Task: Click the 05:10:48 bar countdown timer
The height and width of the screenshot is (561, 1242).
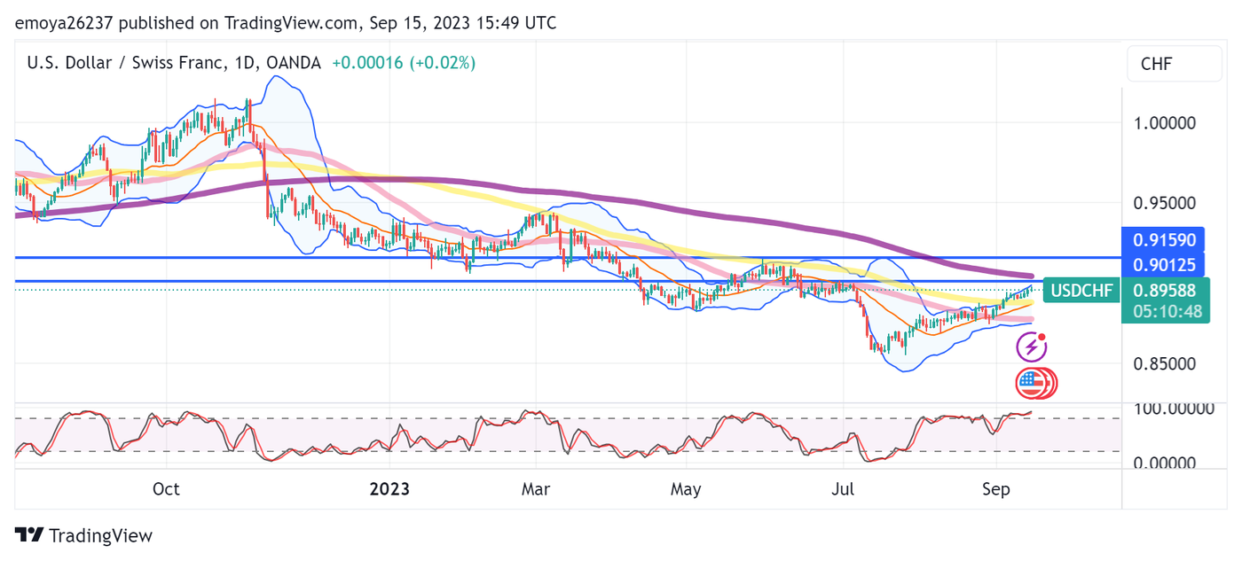Action: click(x=1165, y=311)
